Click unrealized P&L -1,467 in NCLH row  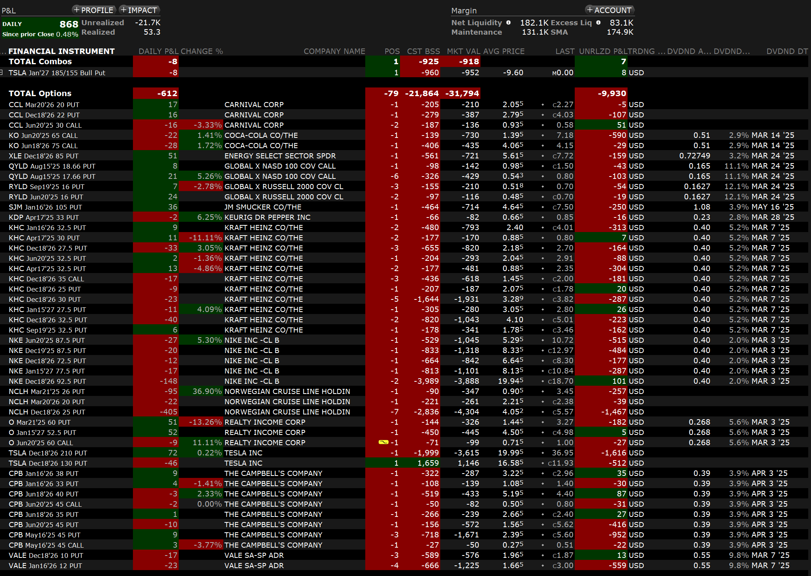[x=613, y=412]
